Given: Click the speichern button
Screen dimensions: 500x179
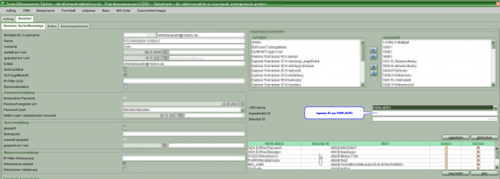Looking at the screenshot, I should pyautogui.click(x=456, y=137).
